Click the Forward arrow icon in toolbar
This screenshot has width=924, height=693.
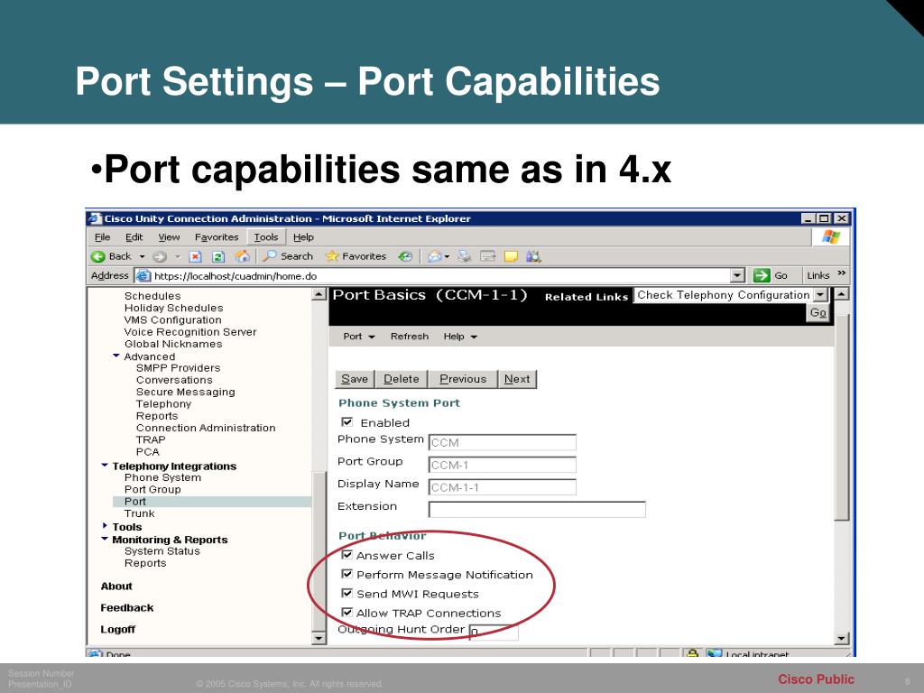[x=159, y=256]
